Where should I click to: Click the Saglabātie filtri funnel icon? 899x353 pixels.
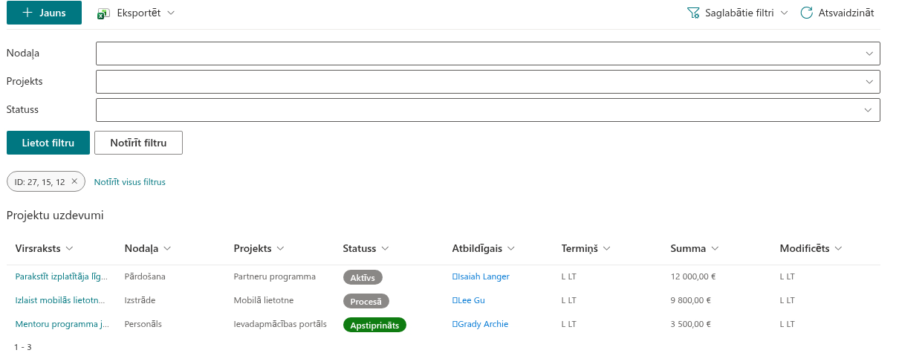(694, 13)
